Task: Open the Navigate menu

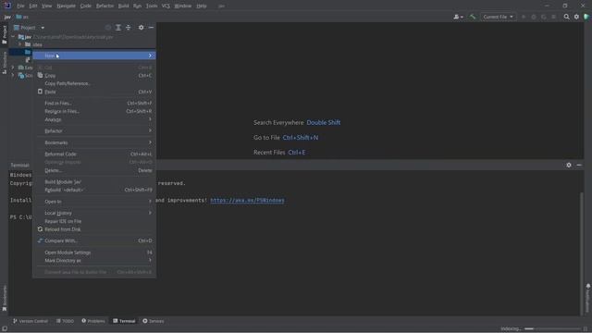Action: click(66, 6)
